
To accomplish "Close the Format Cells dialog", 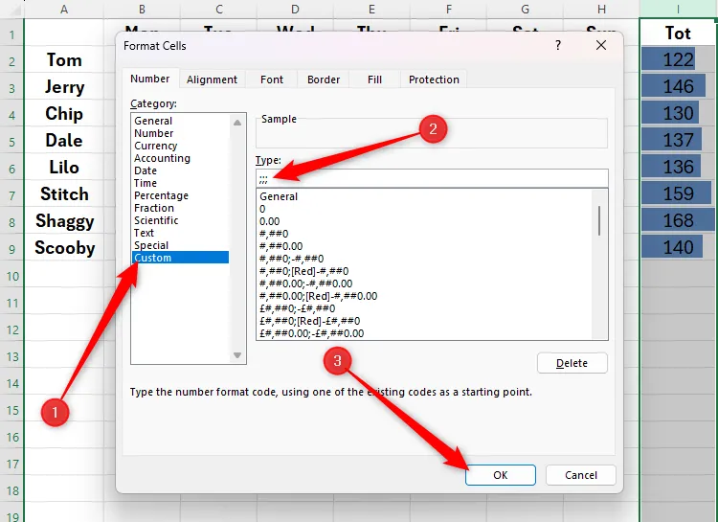I will click(x=601, y=45).
